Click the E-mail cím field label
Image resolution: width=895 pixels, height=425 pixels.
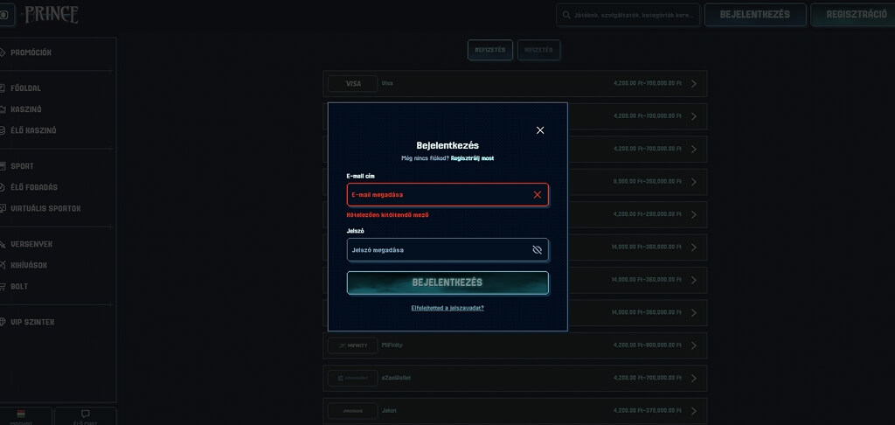(x=361, y=176)
